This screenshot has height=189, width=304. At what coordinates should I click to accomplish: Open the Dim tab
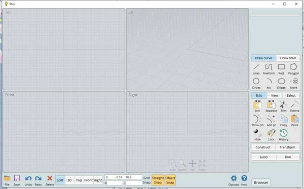288,157
